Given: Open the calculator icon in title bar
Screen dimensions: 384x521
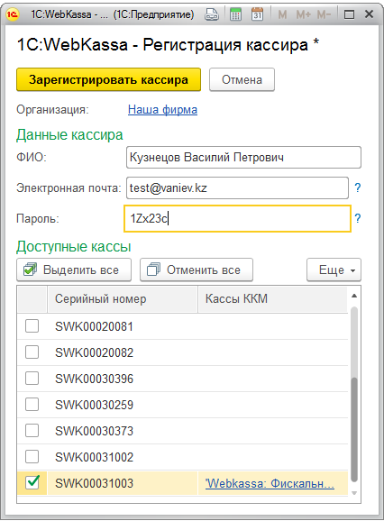Looking at the screenshot, I should click(x=235, y=14).
